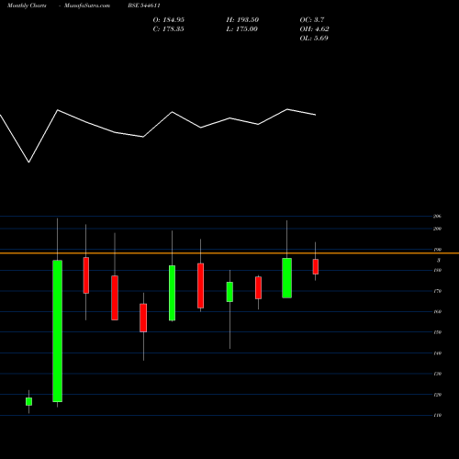Select the high value 'H: 193.50'
459x459 pixels.
(242, 20)
